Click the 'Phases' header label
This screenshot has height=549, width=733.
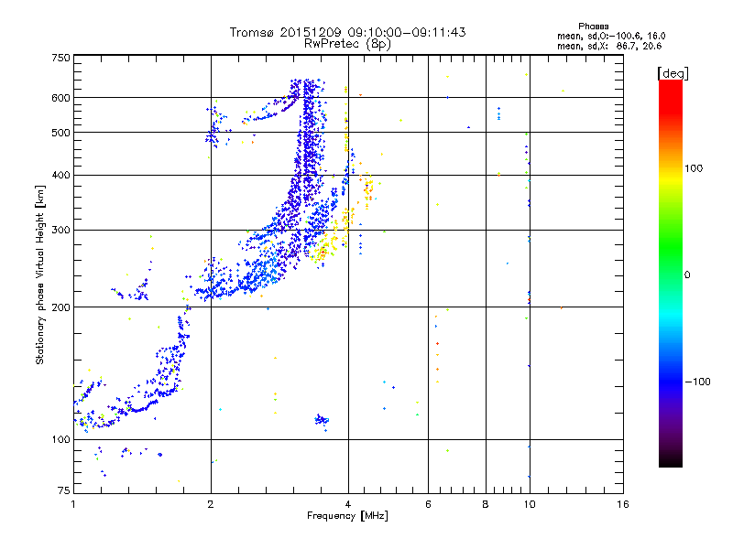point(593,27)
